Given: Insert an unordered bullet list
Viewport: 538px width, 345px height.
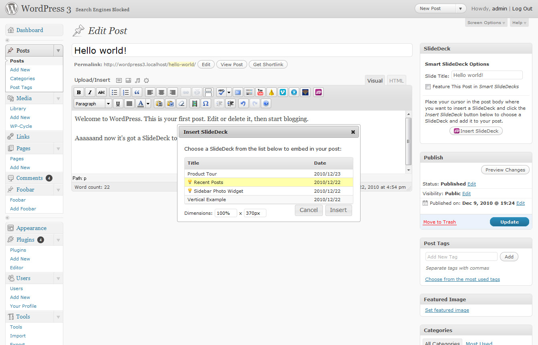Looking at the screenshot, I should click(x=115, y=92).
